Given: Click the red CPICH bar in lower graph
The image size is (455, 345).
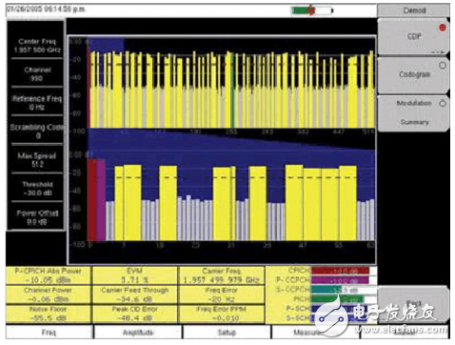Looking at the screenshot, I should 91,200.
